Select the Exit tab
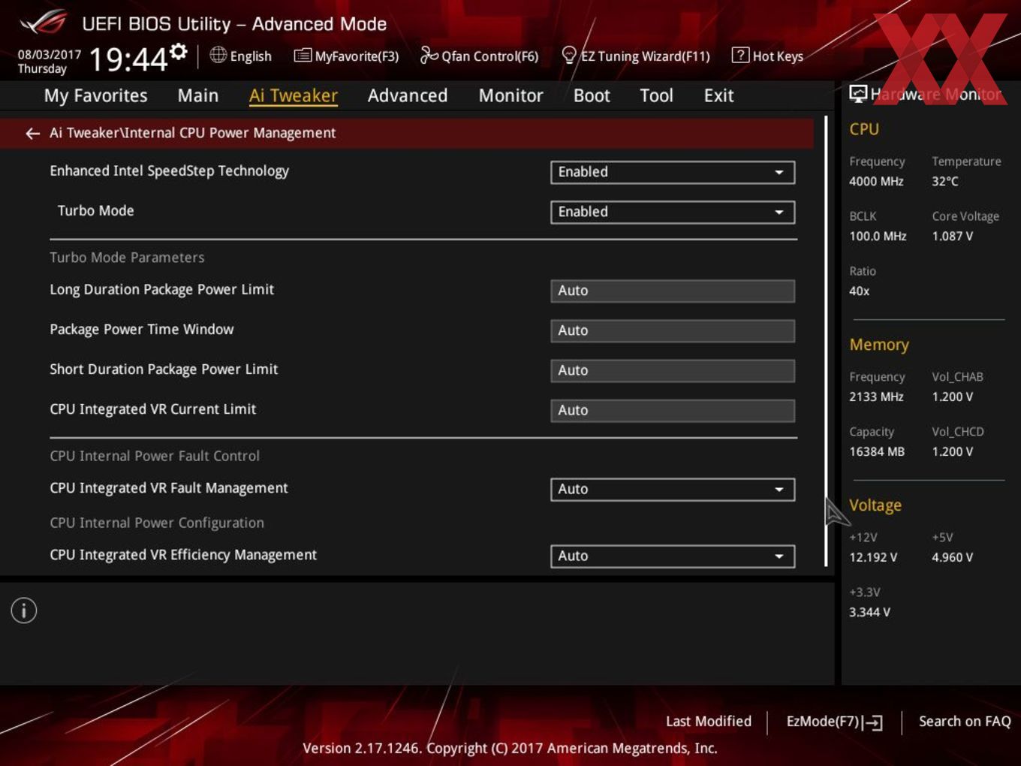The height and width of the screenshot is (766, 1021). 718,95
